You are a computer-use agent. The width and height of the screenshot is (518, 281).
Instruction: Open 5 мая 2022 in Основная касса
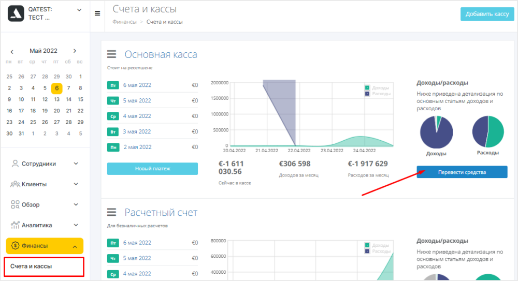pyautogui.click(x=137, y=101)
